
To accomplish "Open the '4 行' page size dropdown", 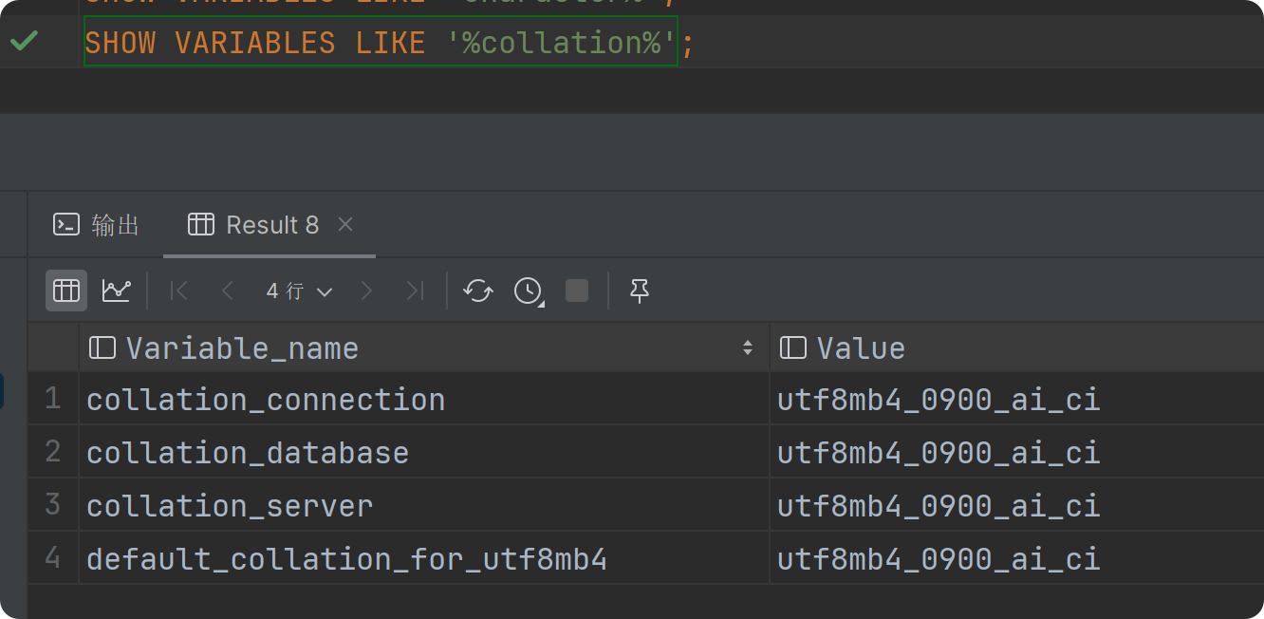I will (299, 291).
